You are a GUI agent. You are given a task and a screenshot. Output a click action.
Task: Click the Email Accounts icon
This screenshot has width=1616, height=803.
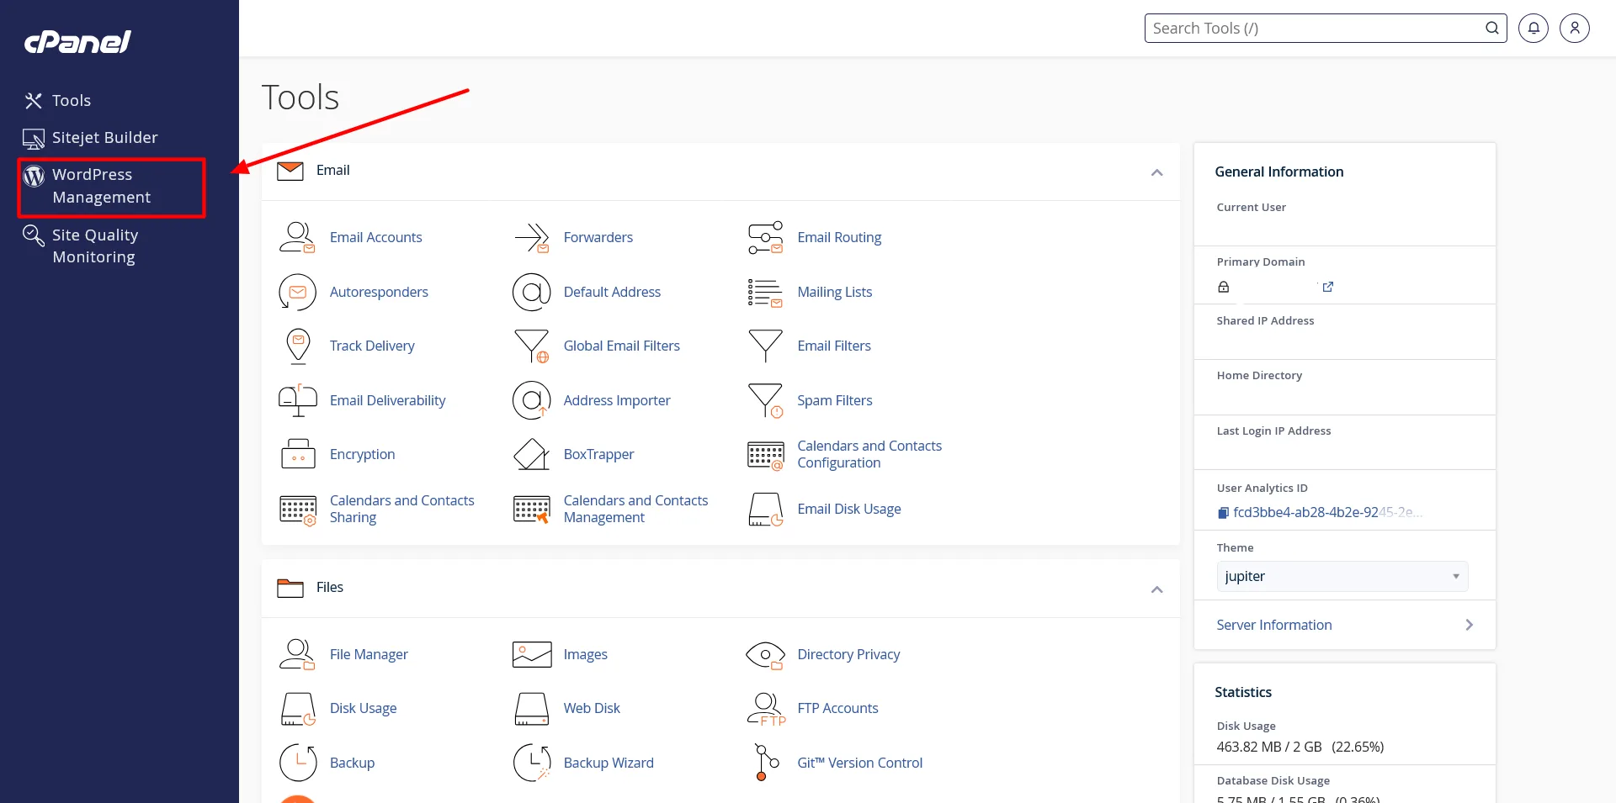click(x=297, y=238)
